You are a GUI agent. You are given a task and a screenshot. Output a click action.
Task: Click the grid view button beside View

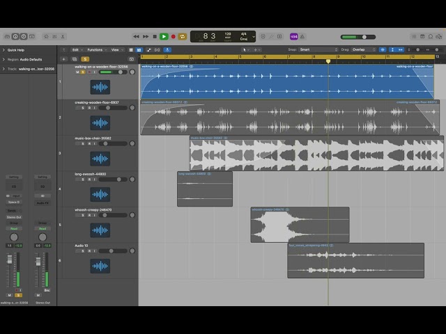click(131, 49)
